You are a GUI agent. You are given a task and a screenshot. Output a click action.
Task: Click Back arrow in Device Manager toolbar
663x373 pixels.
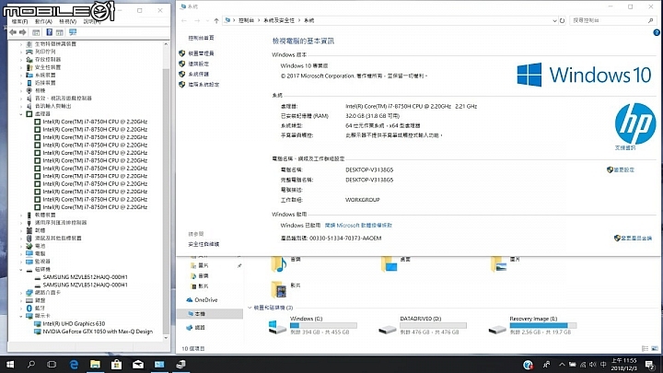tap(13, 32)
